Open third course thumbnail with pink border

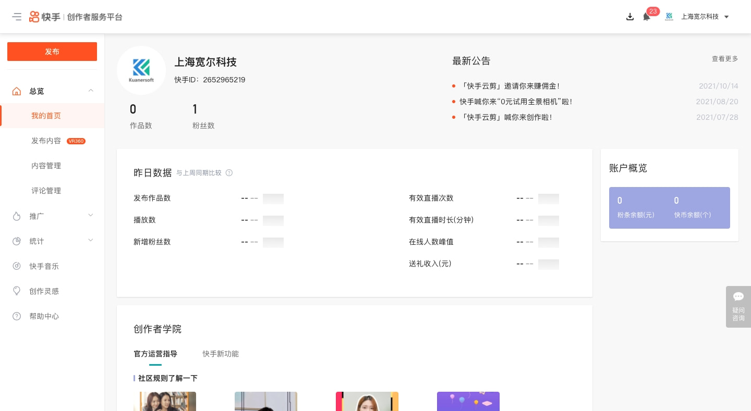[x=367, y=401]
